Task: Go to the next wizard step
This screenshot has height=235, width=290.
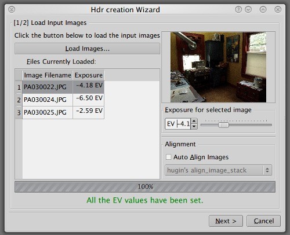Action: click(226, 221)
